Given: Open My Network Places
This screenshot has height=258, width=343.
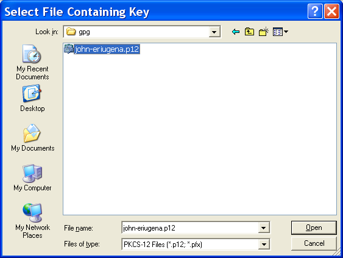Looking at the screenshot, I should point(32,221).
